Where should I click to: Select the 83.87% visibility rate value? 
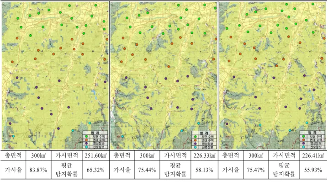38,170
